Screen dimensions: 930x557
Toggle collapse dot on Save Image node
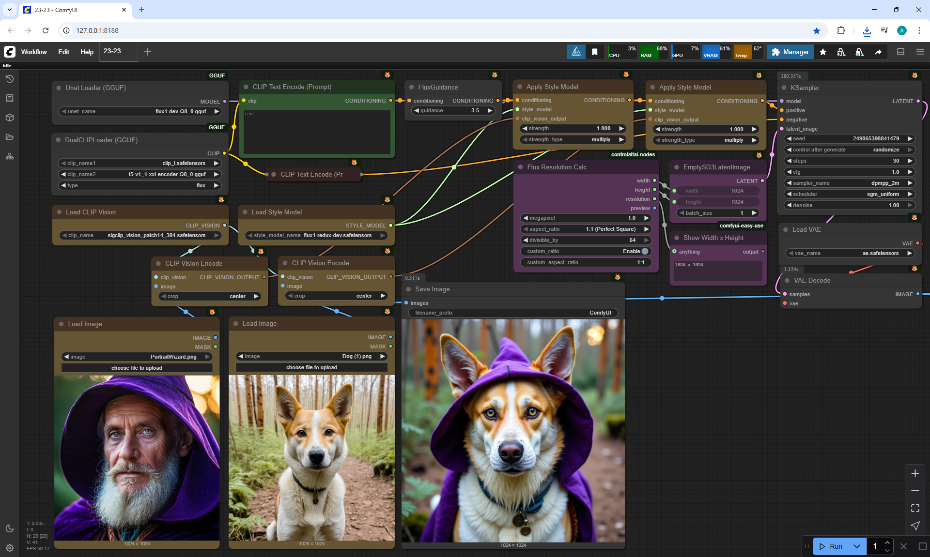408,289
